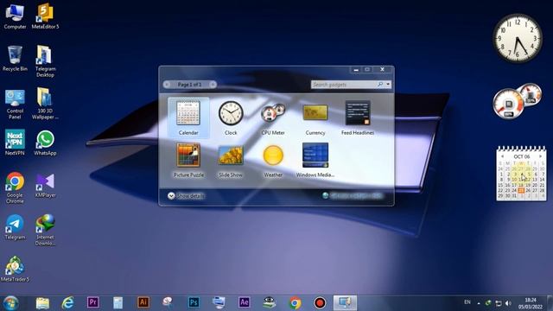Select the Calendar gadget in the gallery
The width and height of the screenshot is (553, 311).
click(188, 117)
